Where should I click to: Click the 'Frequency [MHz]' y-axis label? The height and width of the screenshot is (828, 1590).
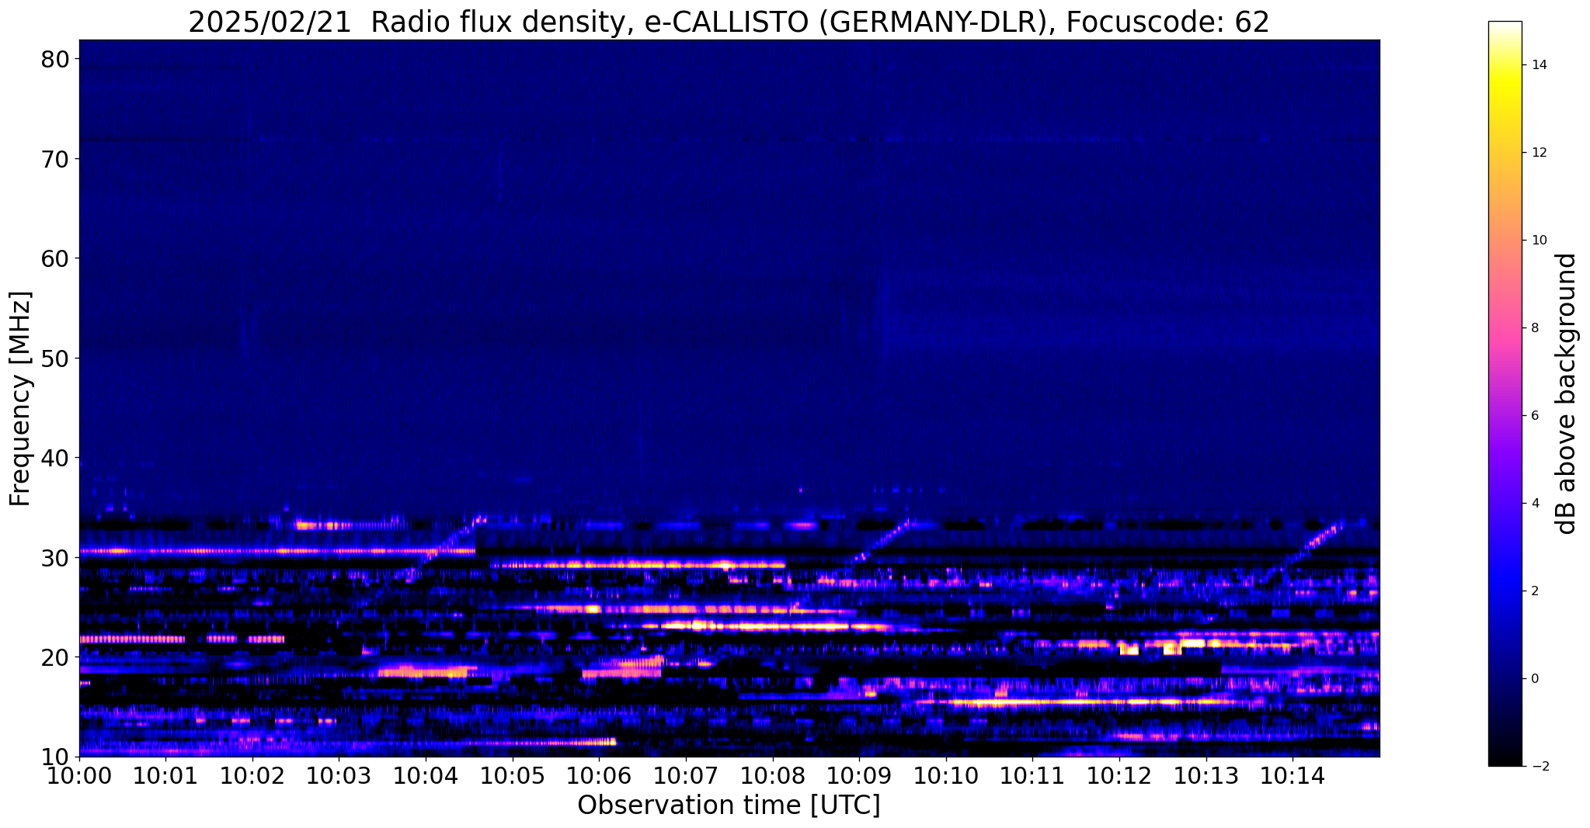coord(20,398)
